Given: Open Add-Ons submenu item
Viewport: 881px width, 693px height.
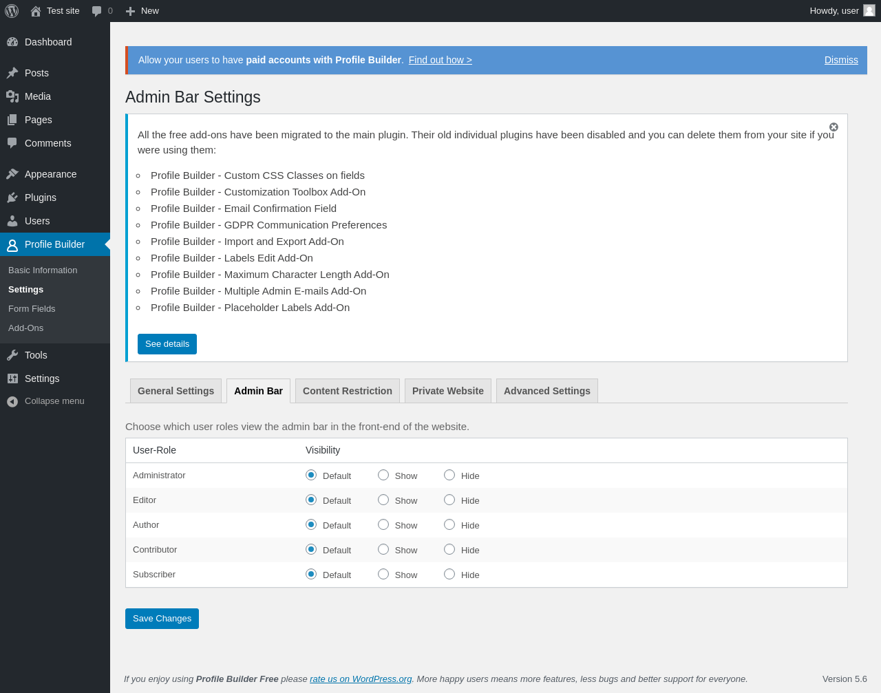Looking at the screenshot, I should pos(25,328).
